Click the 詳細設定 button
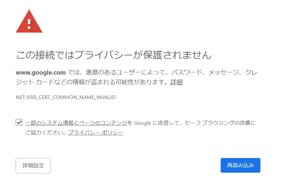Image resolution: width=281 pixels, height=188 pixels. 33,166
